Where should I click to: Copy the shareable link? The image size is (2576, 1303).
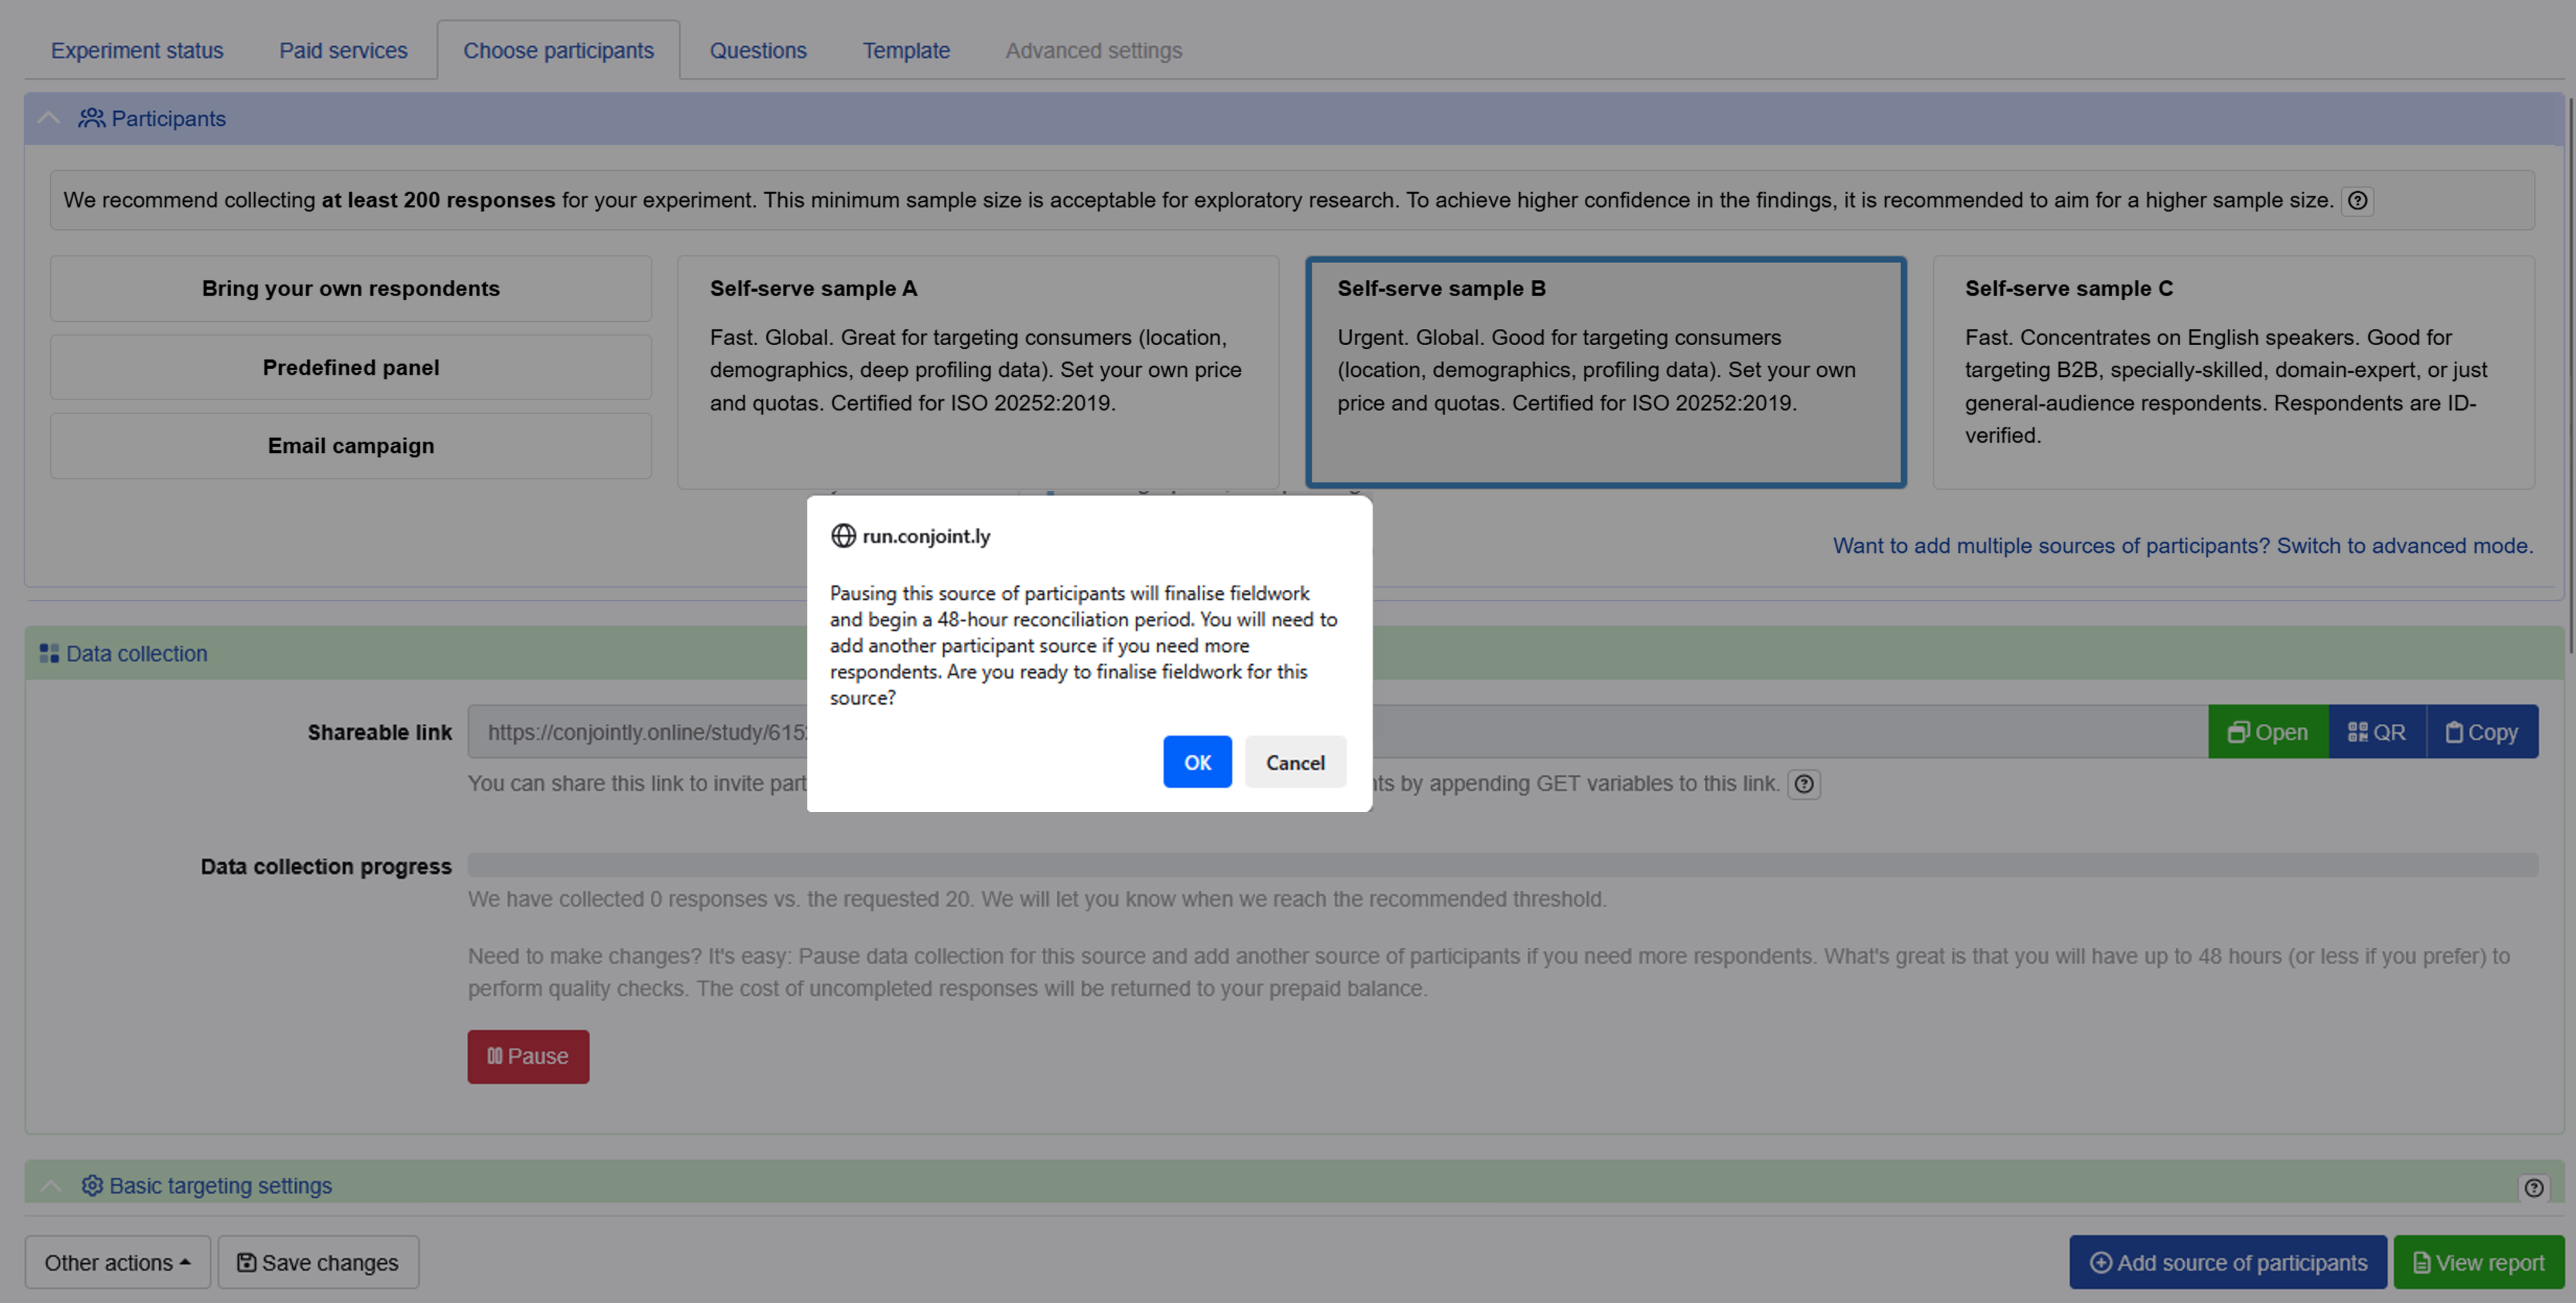click(x=2482, y=733)
